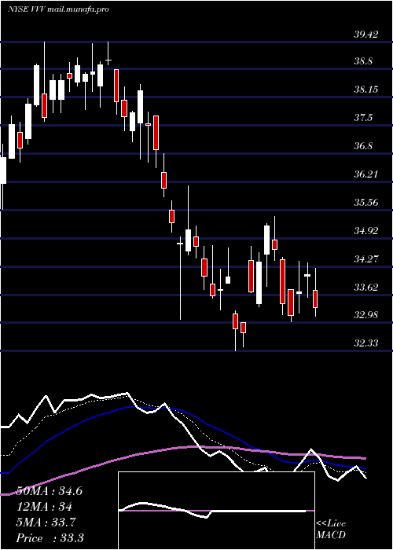
Task: Select the 32.33 price level label
Action: point(366,343)
